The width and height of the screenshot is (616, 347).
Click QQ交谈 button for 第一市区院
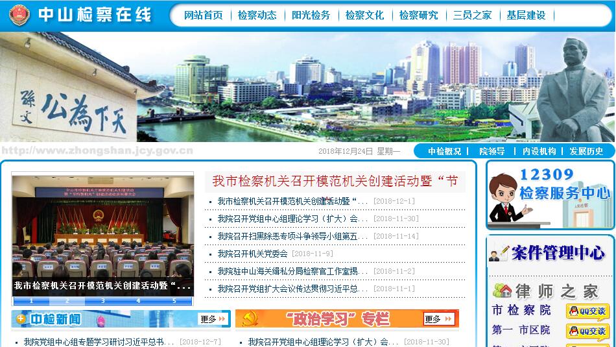[587, 331]
